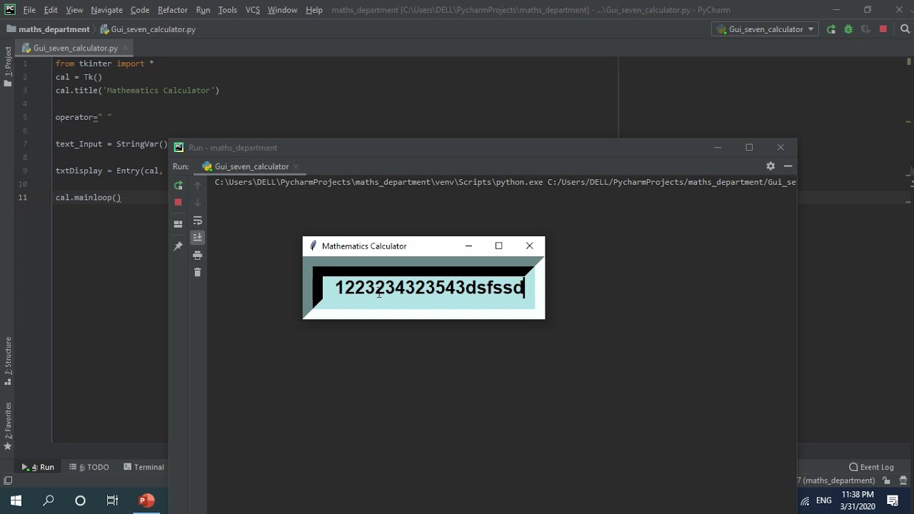
Task: Open network Wi-Fi tray icon
Action: (x=805, y=501)
